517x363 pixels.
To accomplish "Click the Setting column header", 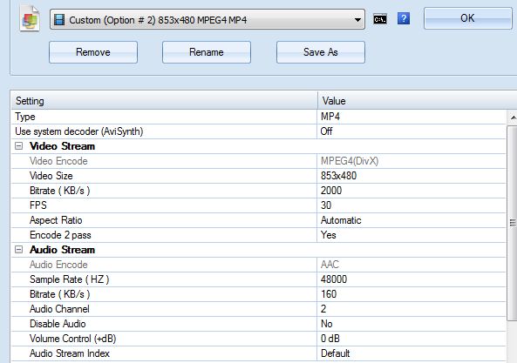I will pos(164,101).
